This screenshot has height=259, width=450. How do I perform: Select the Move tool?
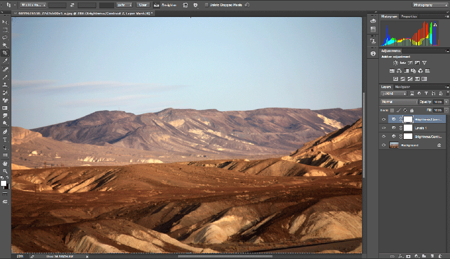(5, 22)
